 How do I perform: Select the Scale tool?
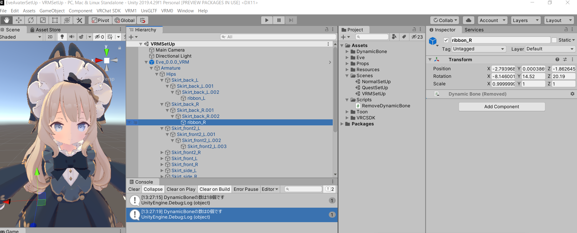coord(43,20)
